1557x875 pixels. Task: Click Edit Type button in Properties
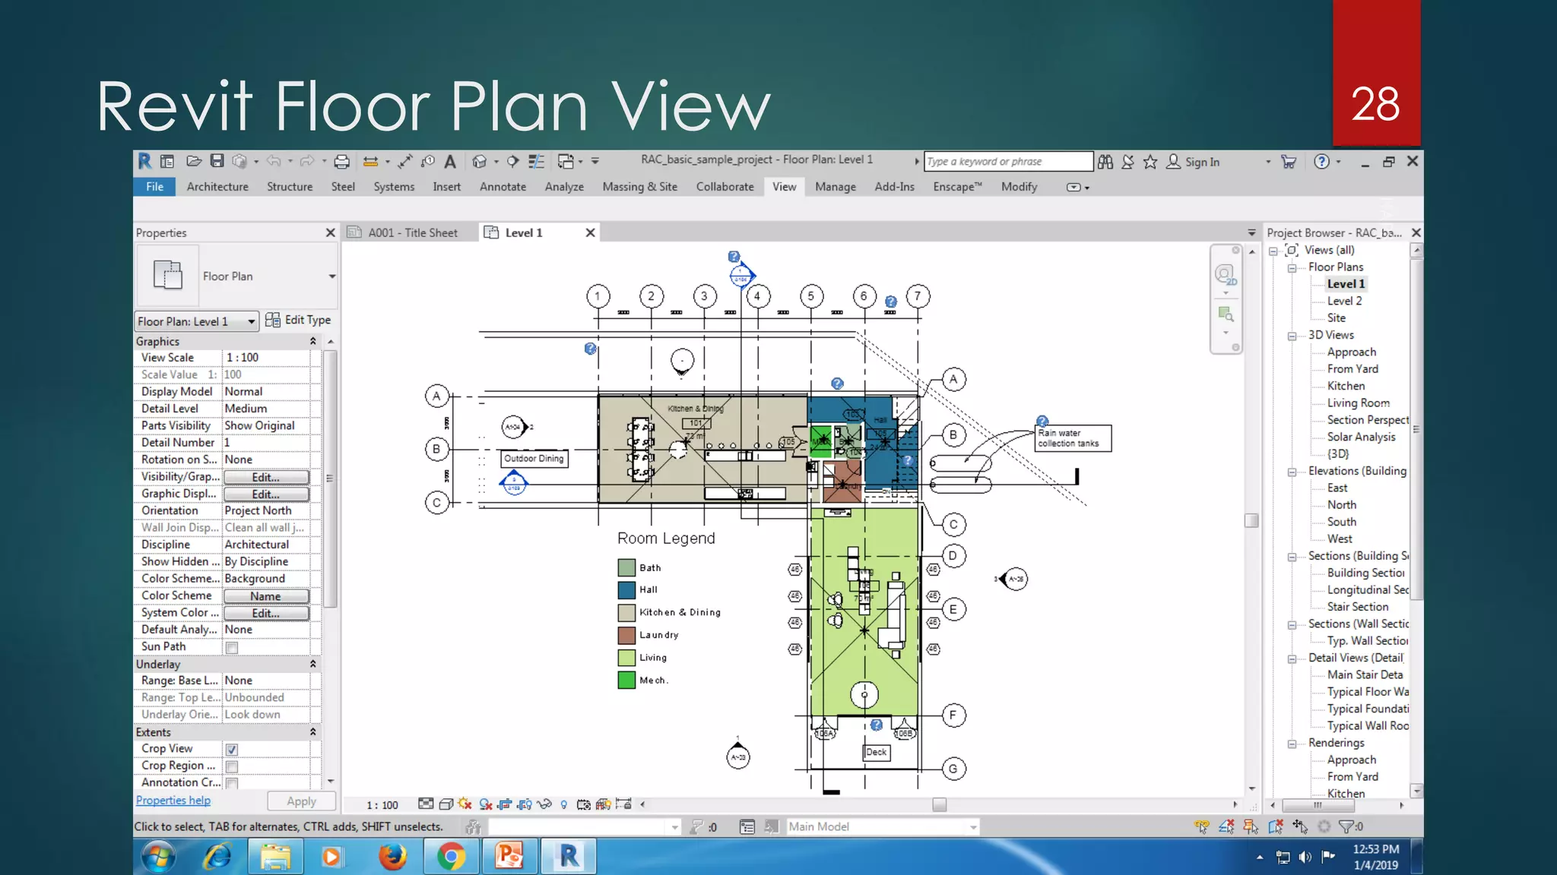click(298, 321)
